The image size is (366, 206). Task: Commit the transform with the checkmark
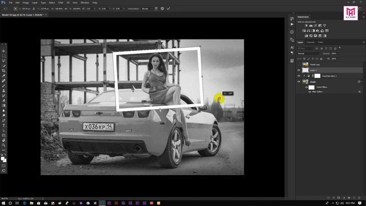(x=168, y=9)
